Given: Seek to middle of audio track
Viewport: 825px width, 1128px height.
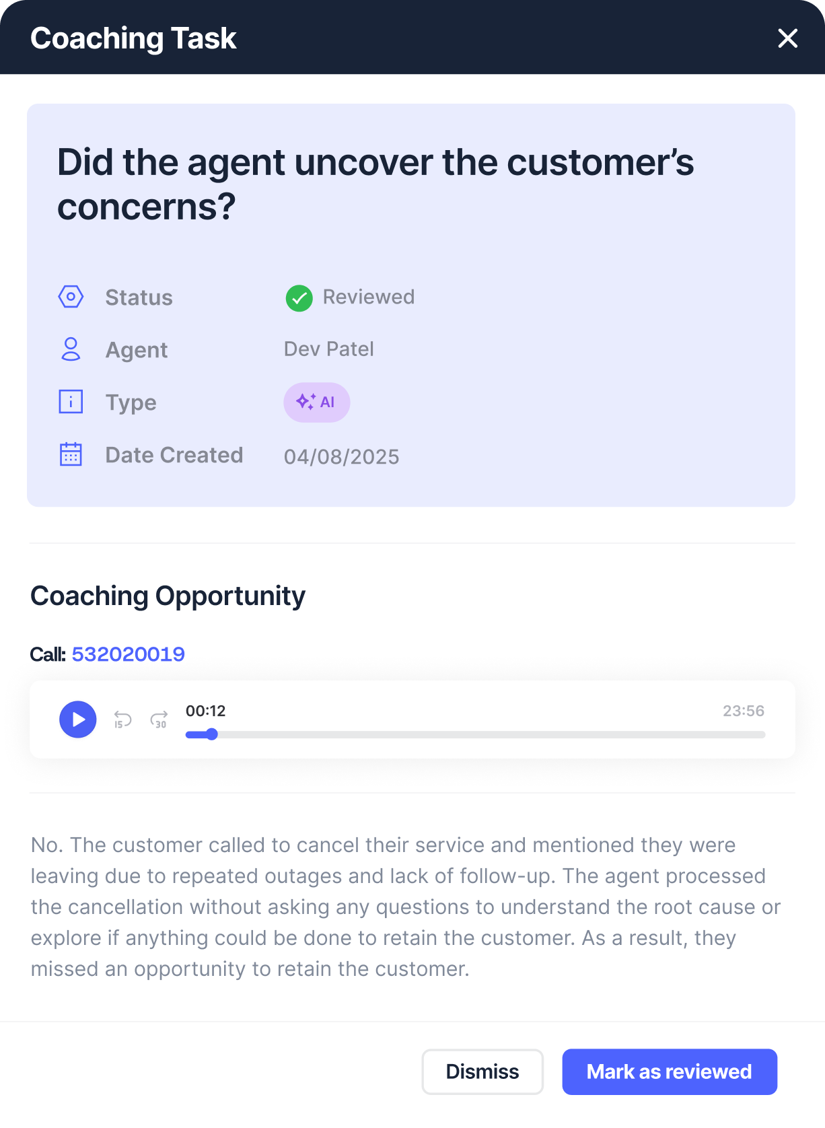Looking at the screenshot, I should pos(475,735).
